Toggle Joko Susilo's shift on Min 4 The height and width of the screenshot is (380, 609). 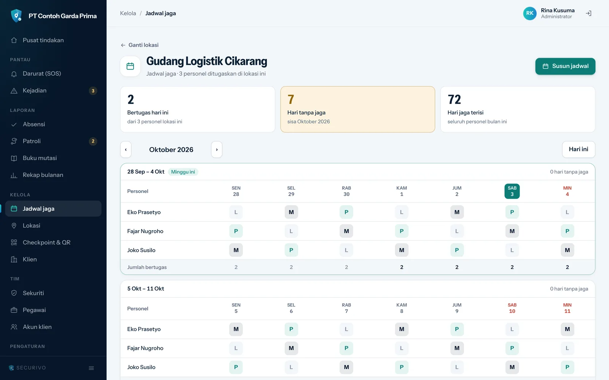coord(567,250)
